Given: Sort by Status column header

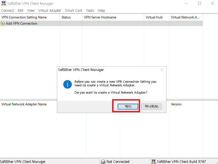Looking at the screenshot, I should click(x=71, y=17).
